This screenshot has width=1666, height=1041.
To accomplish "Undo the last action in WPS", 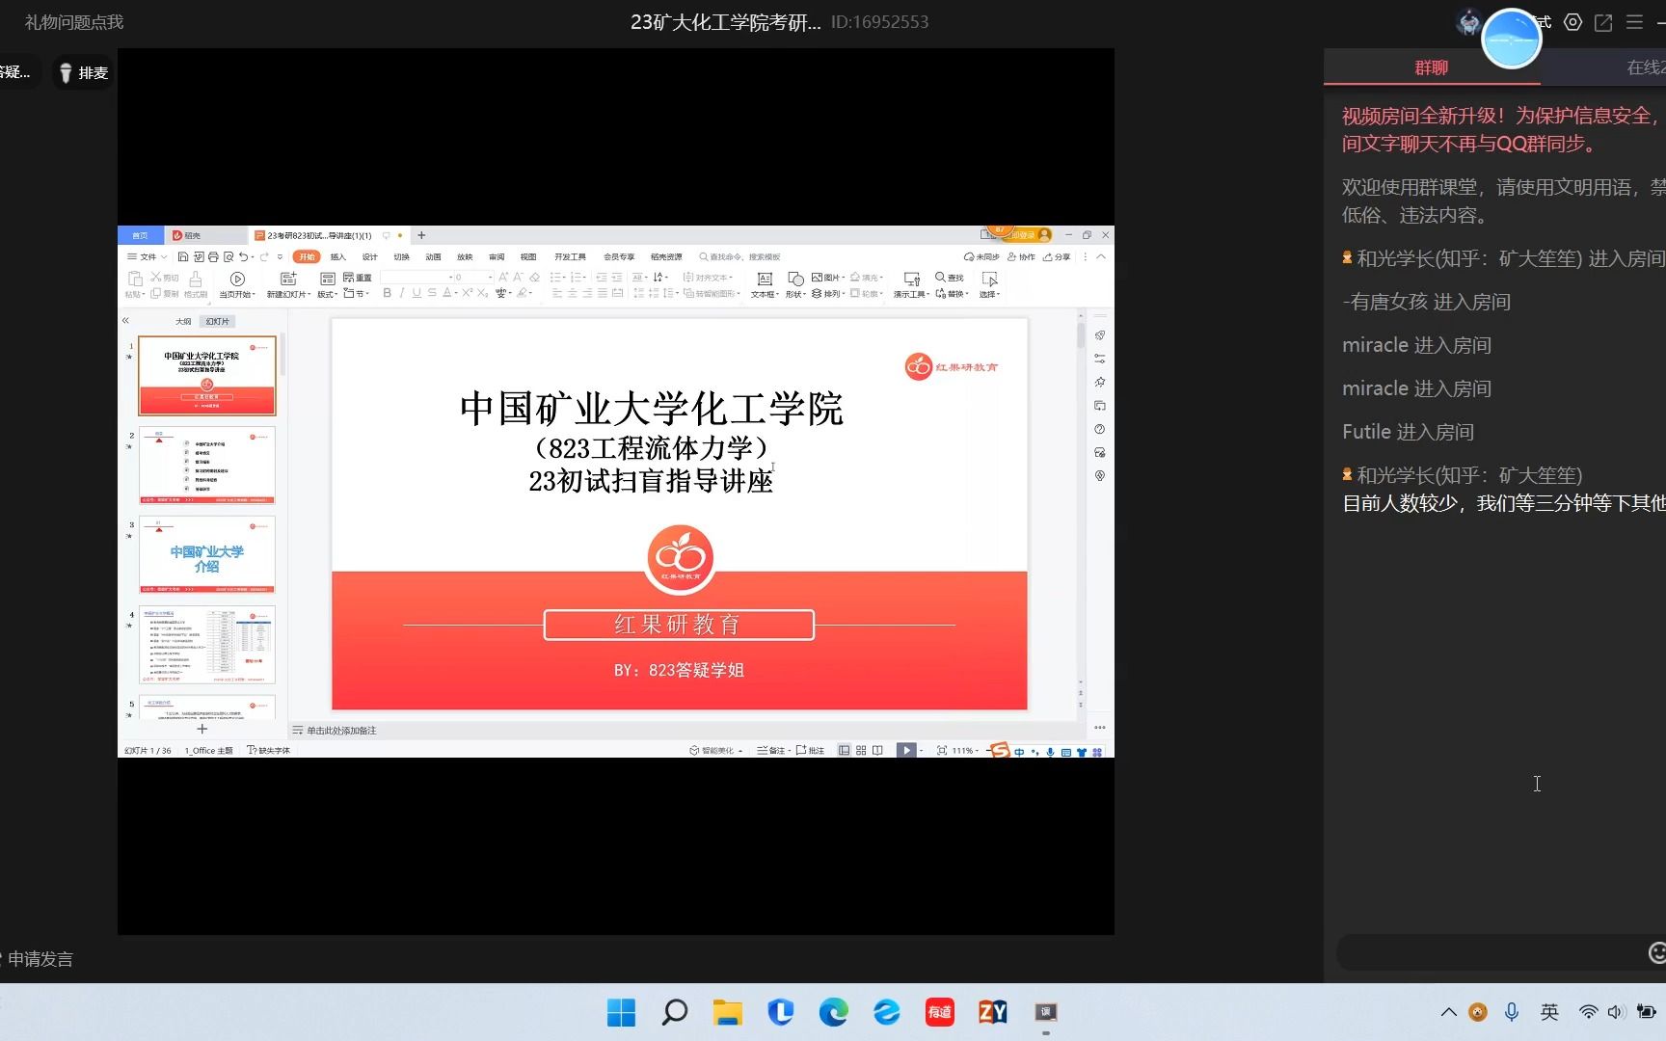I will point(243,257).
